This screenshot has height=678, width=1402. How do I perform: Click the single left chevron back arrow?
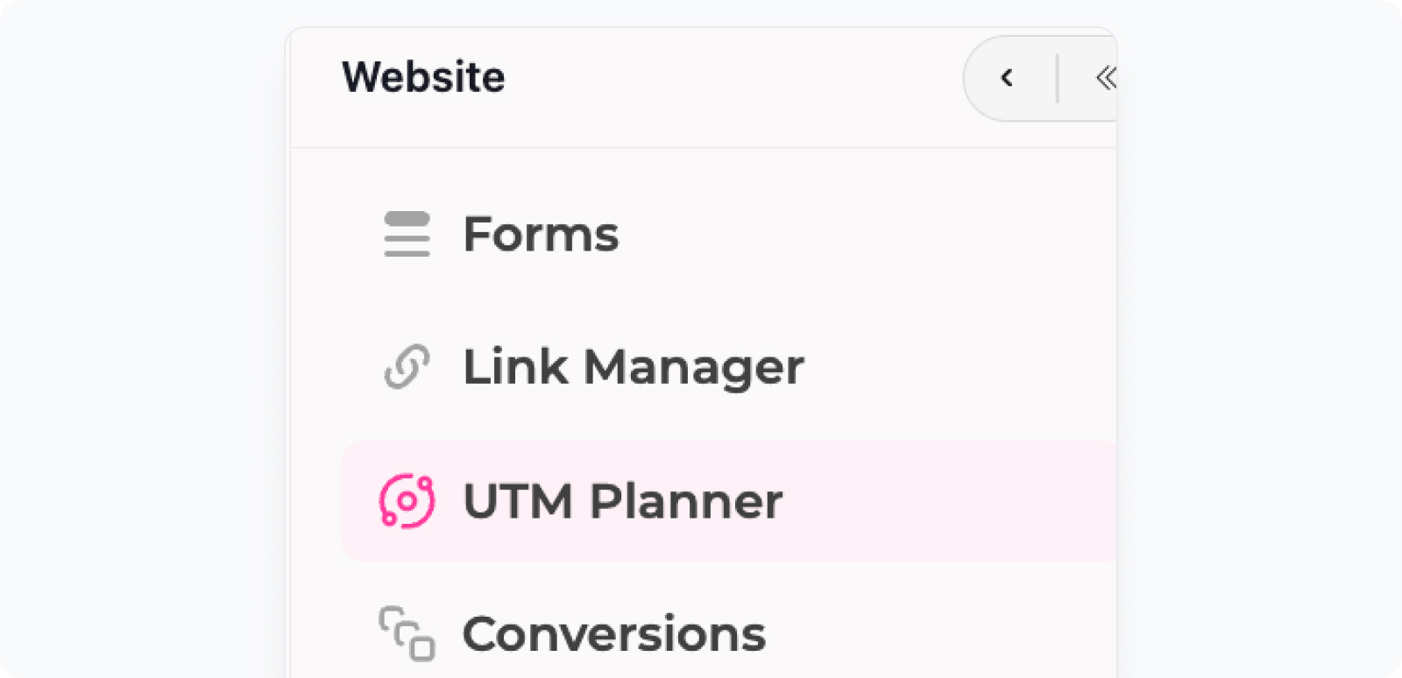click(x=1007, y=78)
